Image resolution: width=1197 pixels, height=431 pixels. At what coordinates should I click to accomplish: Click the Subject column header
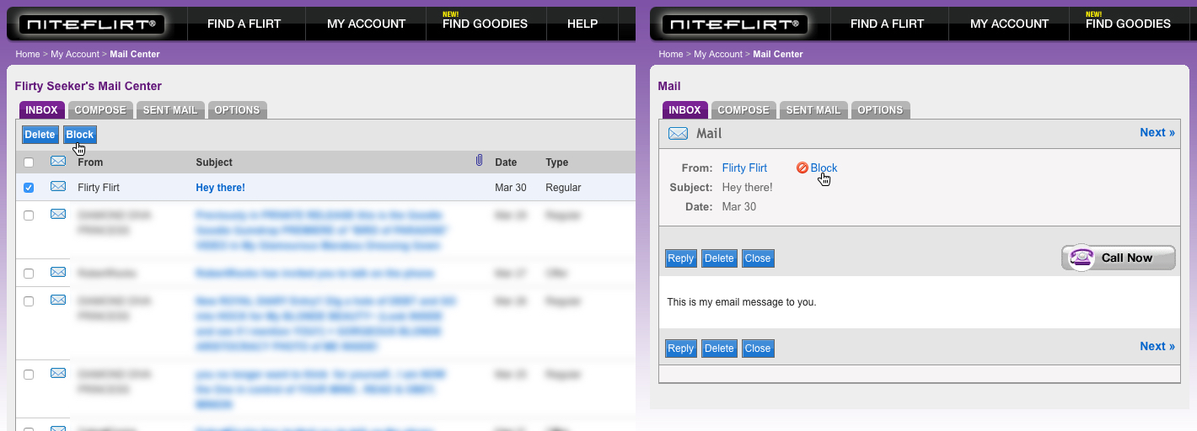point(214,162)
